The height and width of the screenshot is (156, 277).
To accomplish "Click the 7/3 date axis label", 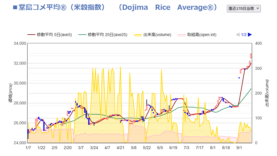I will tap(186, 148).
